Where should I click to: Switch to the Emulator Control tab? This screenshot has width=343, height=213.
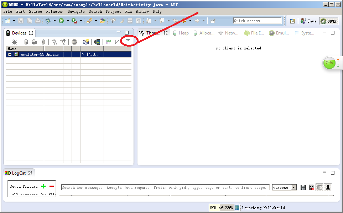click(279, 33)
